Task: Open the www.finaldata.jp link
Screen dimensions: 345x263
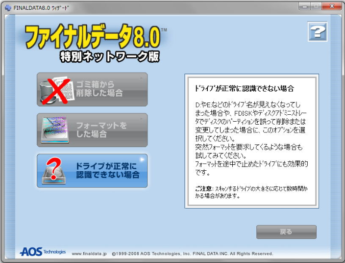Action: [90, 254]
